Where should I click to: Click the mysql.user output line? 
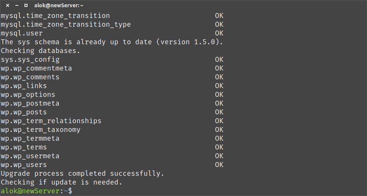(22, 33)
